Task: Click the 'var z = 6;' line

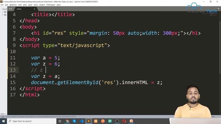Action: coord(45,64)
